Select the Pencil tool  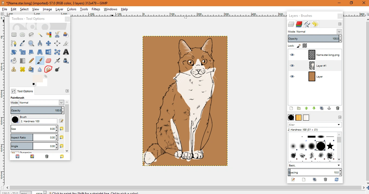point(31,61)
